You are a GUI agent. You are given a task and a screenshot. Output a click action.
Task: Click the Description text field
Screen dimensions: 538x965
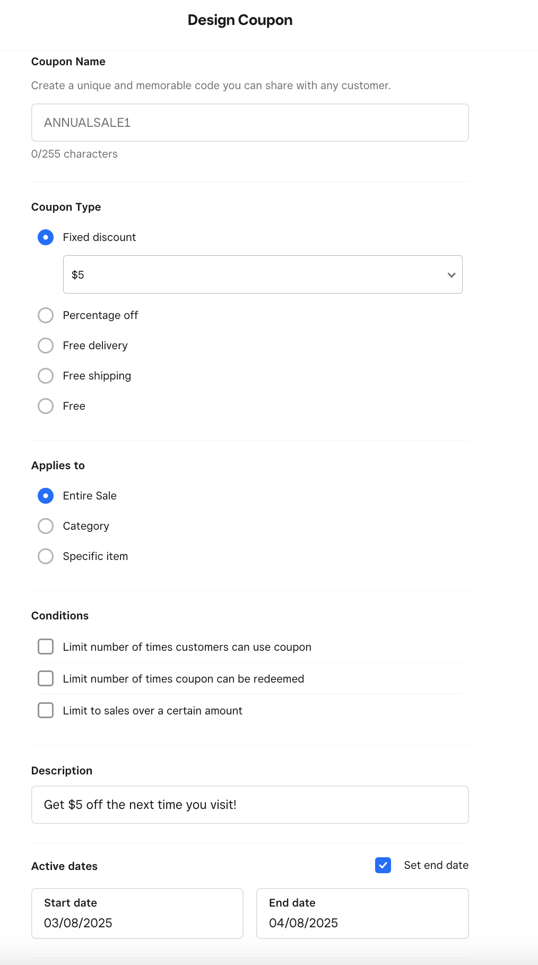point(249,805)
